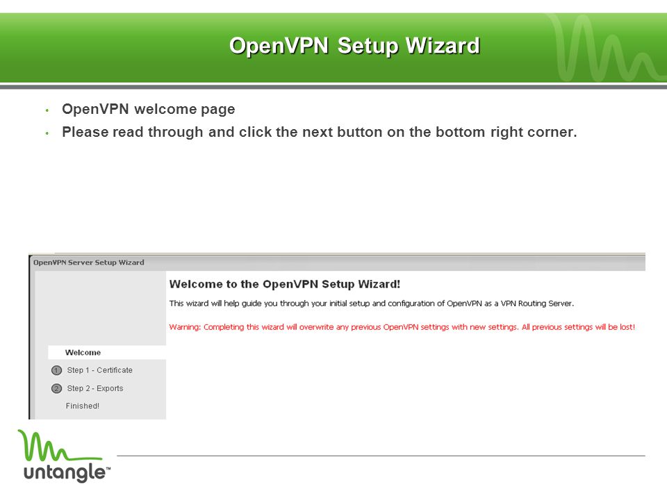Click the thin horizontal footer line
This screenshot has width=667, height=500.
(381, 456)
